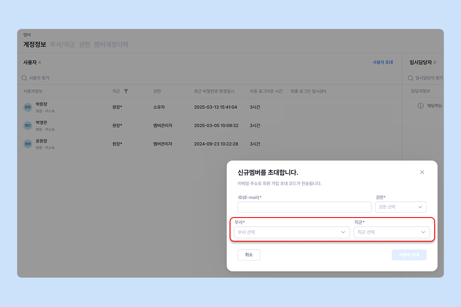
Task: Click 멤버관리자 in 박영은 row
Action: tap(162, 125)
